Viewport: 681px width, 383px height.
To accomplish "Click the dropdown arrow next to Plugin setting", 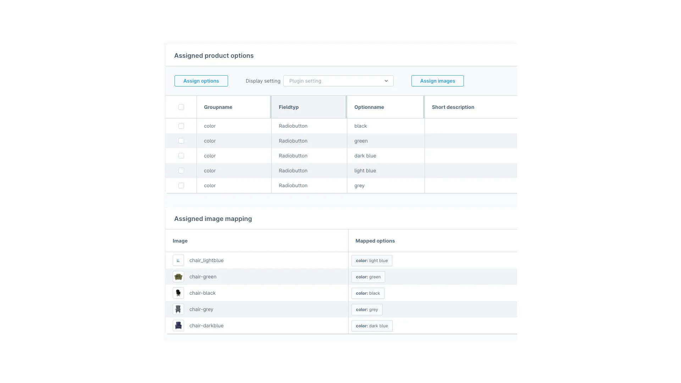I will (x=386, y=81).
